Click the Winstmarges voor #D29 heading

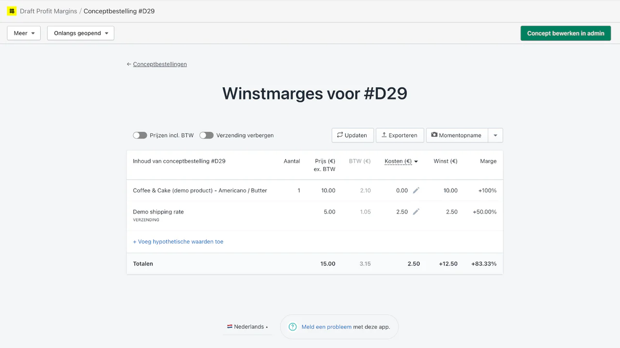pyautogui.click(x=315, y=93)
